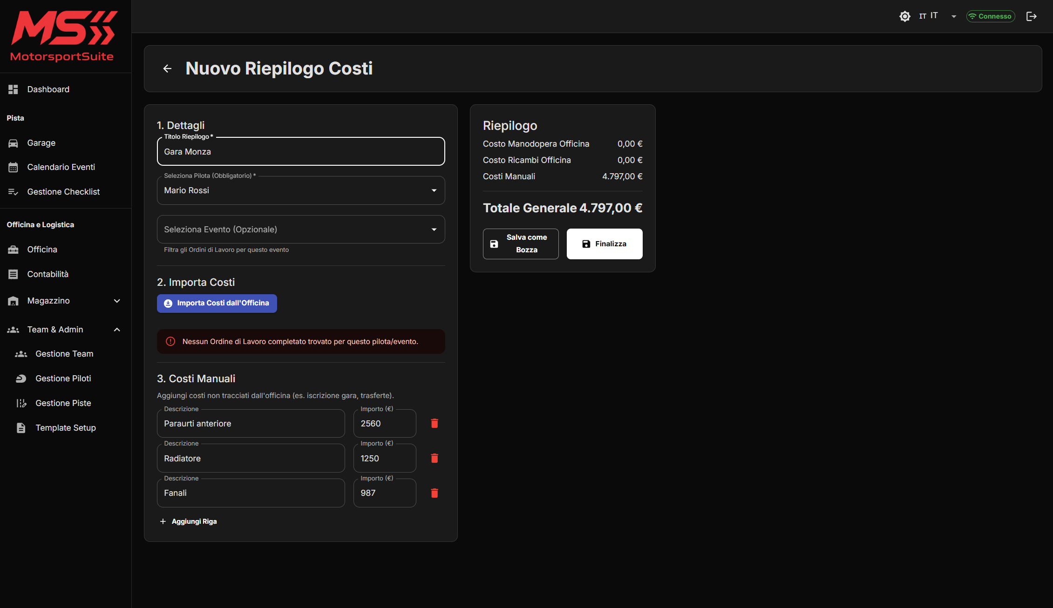Collapse the Team & Admin section

[x=65, y=330]
